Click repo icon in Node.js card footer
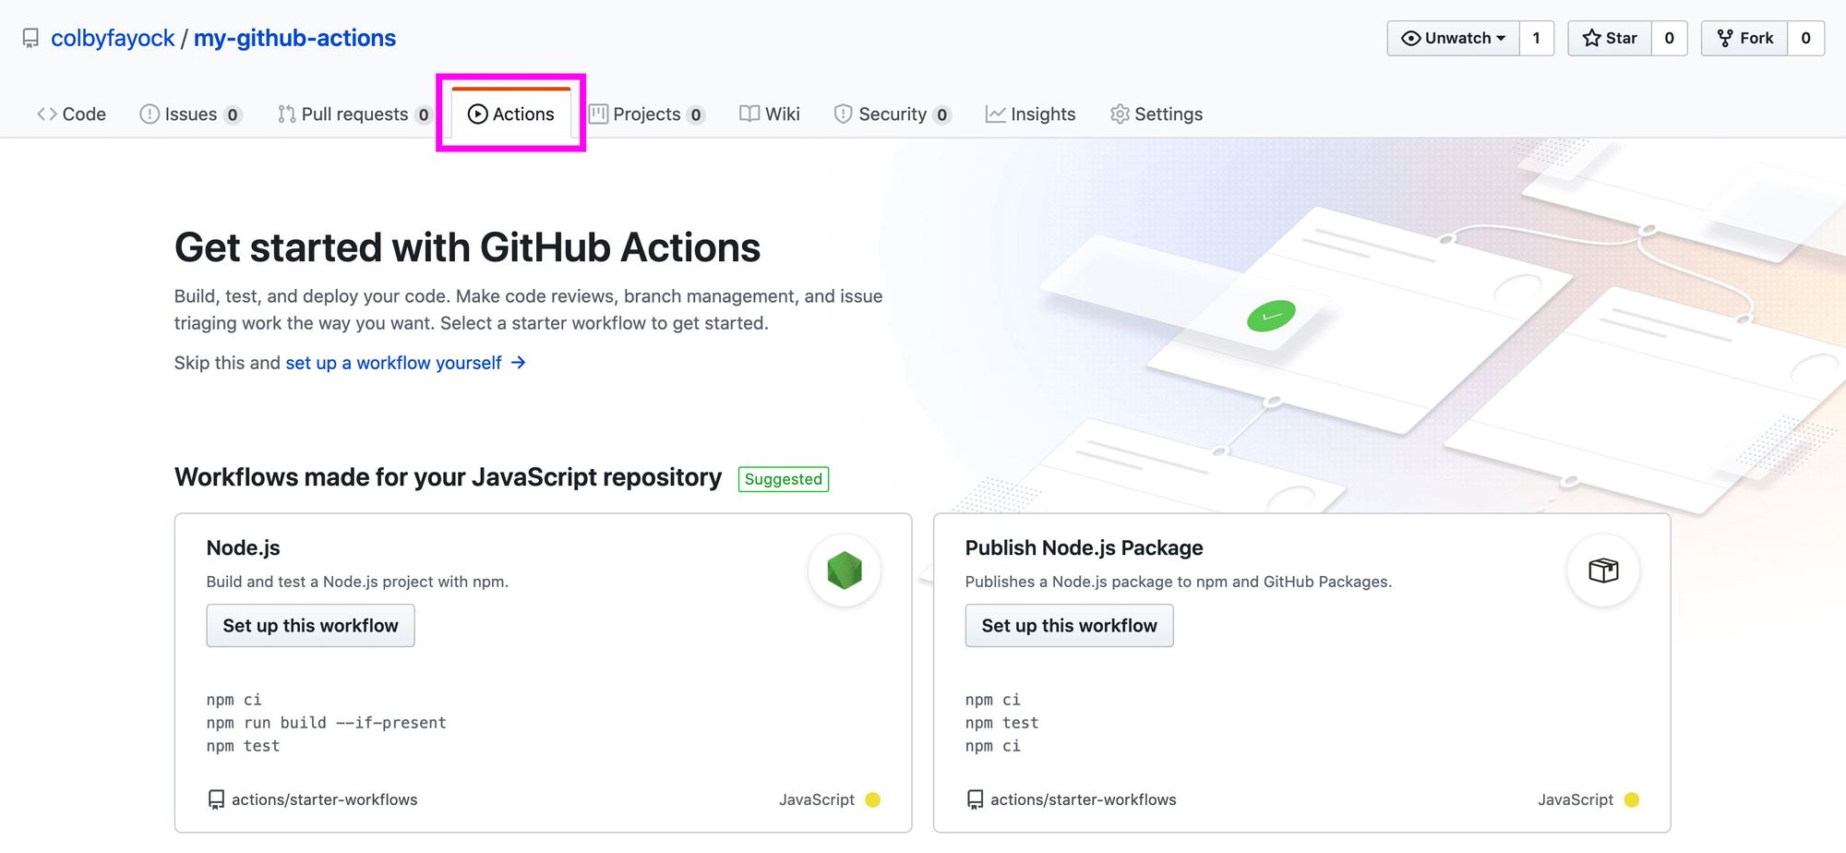Screen dimensions: 1846x853 216,799
